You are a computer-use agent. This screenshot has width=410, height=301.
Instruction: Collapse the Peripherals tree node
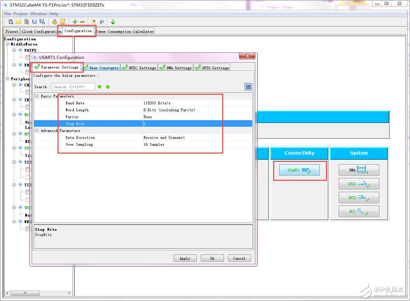point(8,79)
